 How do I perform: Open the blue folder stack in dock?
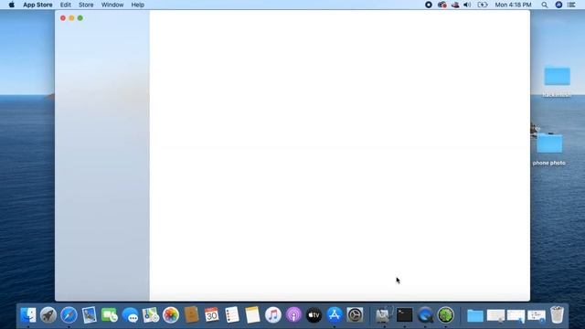[x=475, y=316]
